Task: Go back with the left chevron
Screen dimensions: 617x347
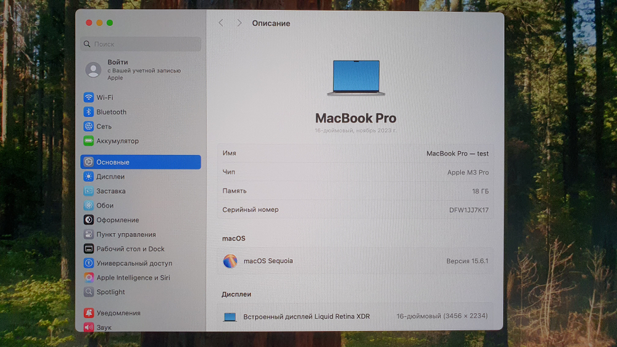Action: (221, 23)
